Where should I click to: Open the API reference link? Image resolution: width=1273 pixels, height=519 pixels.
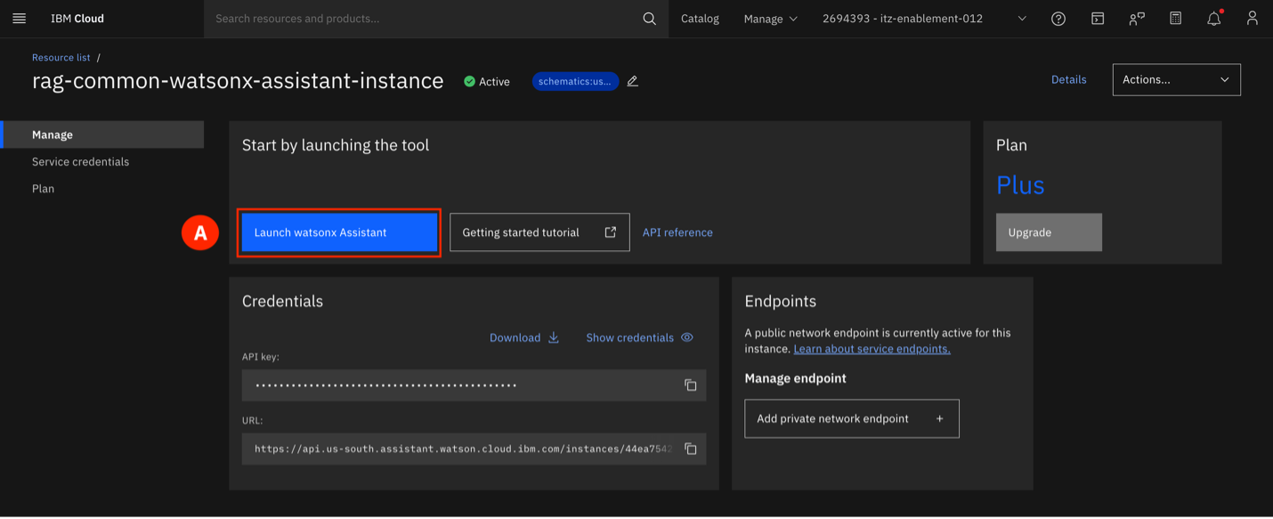tap(677, 232)
